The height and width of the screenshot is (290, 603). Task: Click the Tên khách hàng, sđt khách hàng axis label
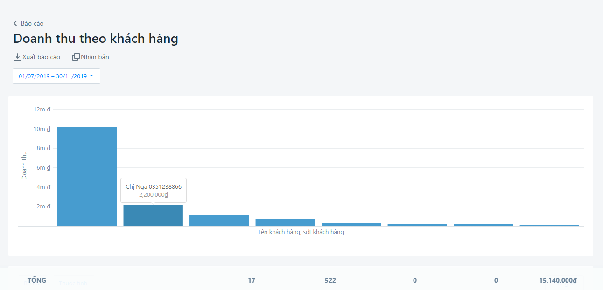(x=301, y=232)
